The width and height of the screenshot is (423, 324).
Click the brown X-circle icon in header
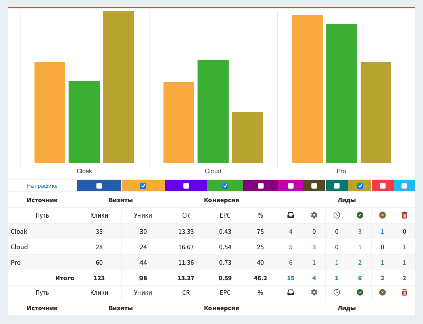coord(382,215)
